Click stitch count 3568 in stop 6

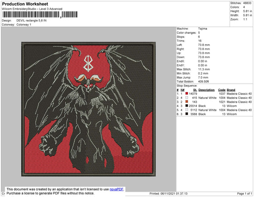click(x=193, y=114)
